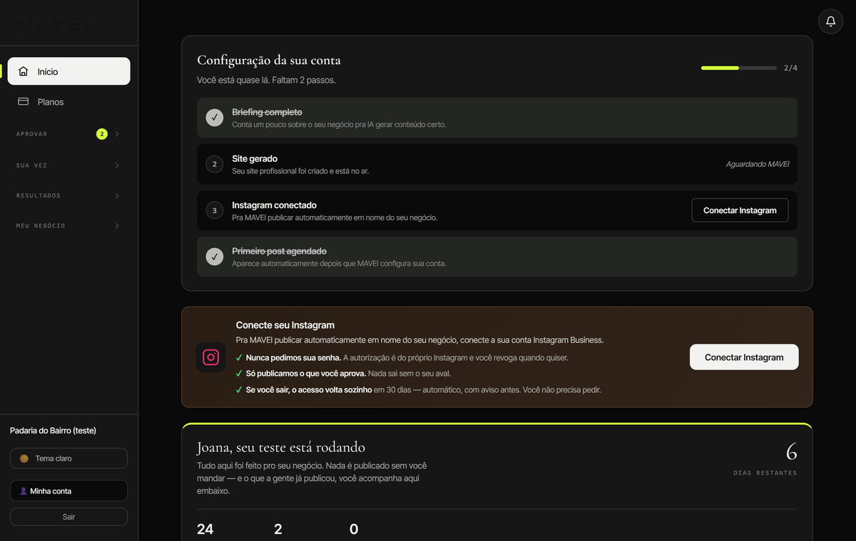Click the 'Site gerado' step title

click(255, 159)
